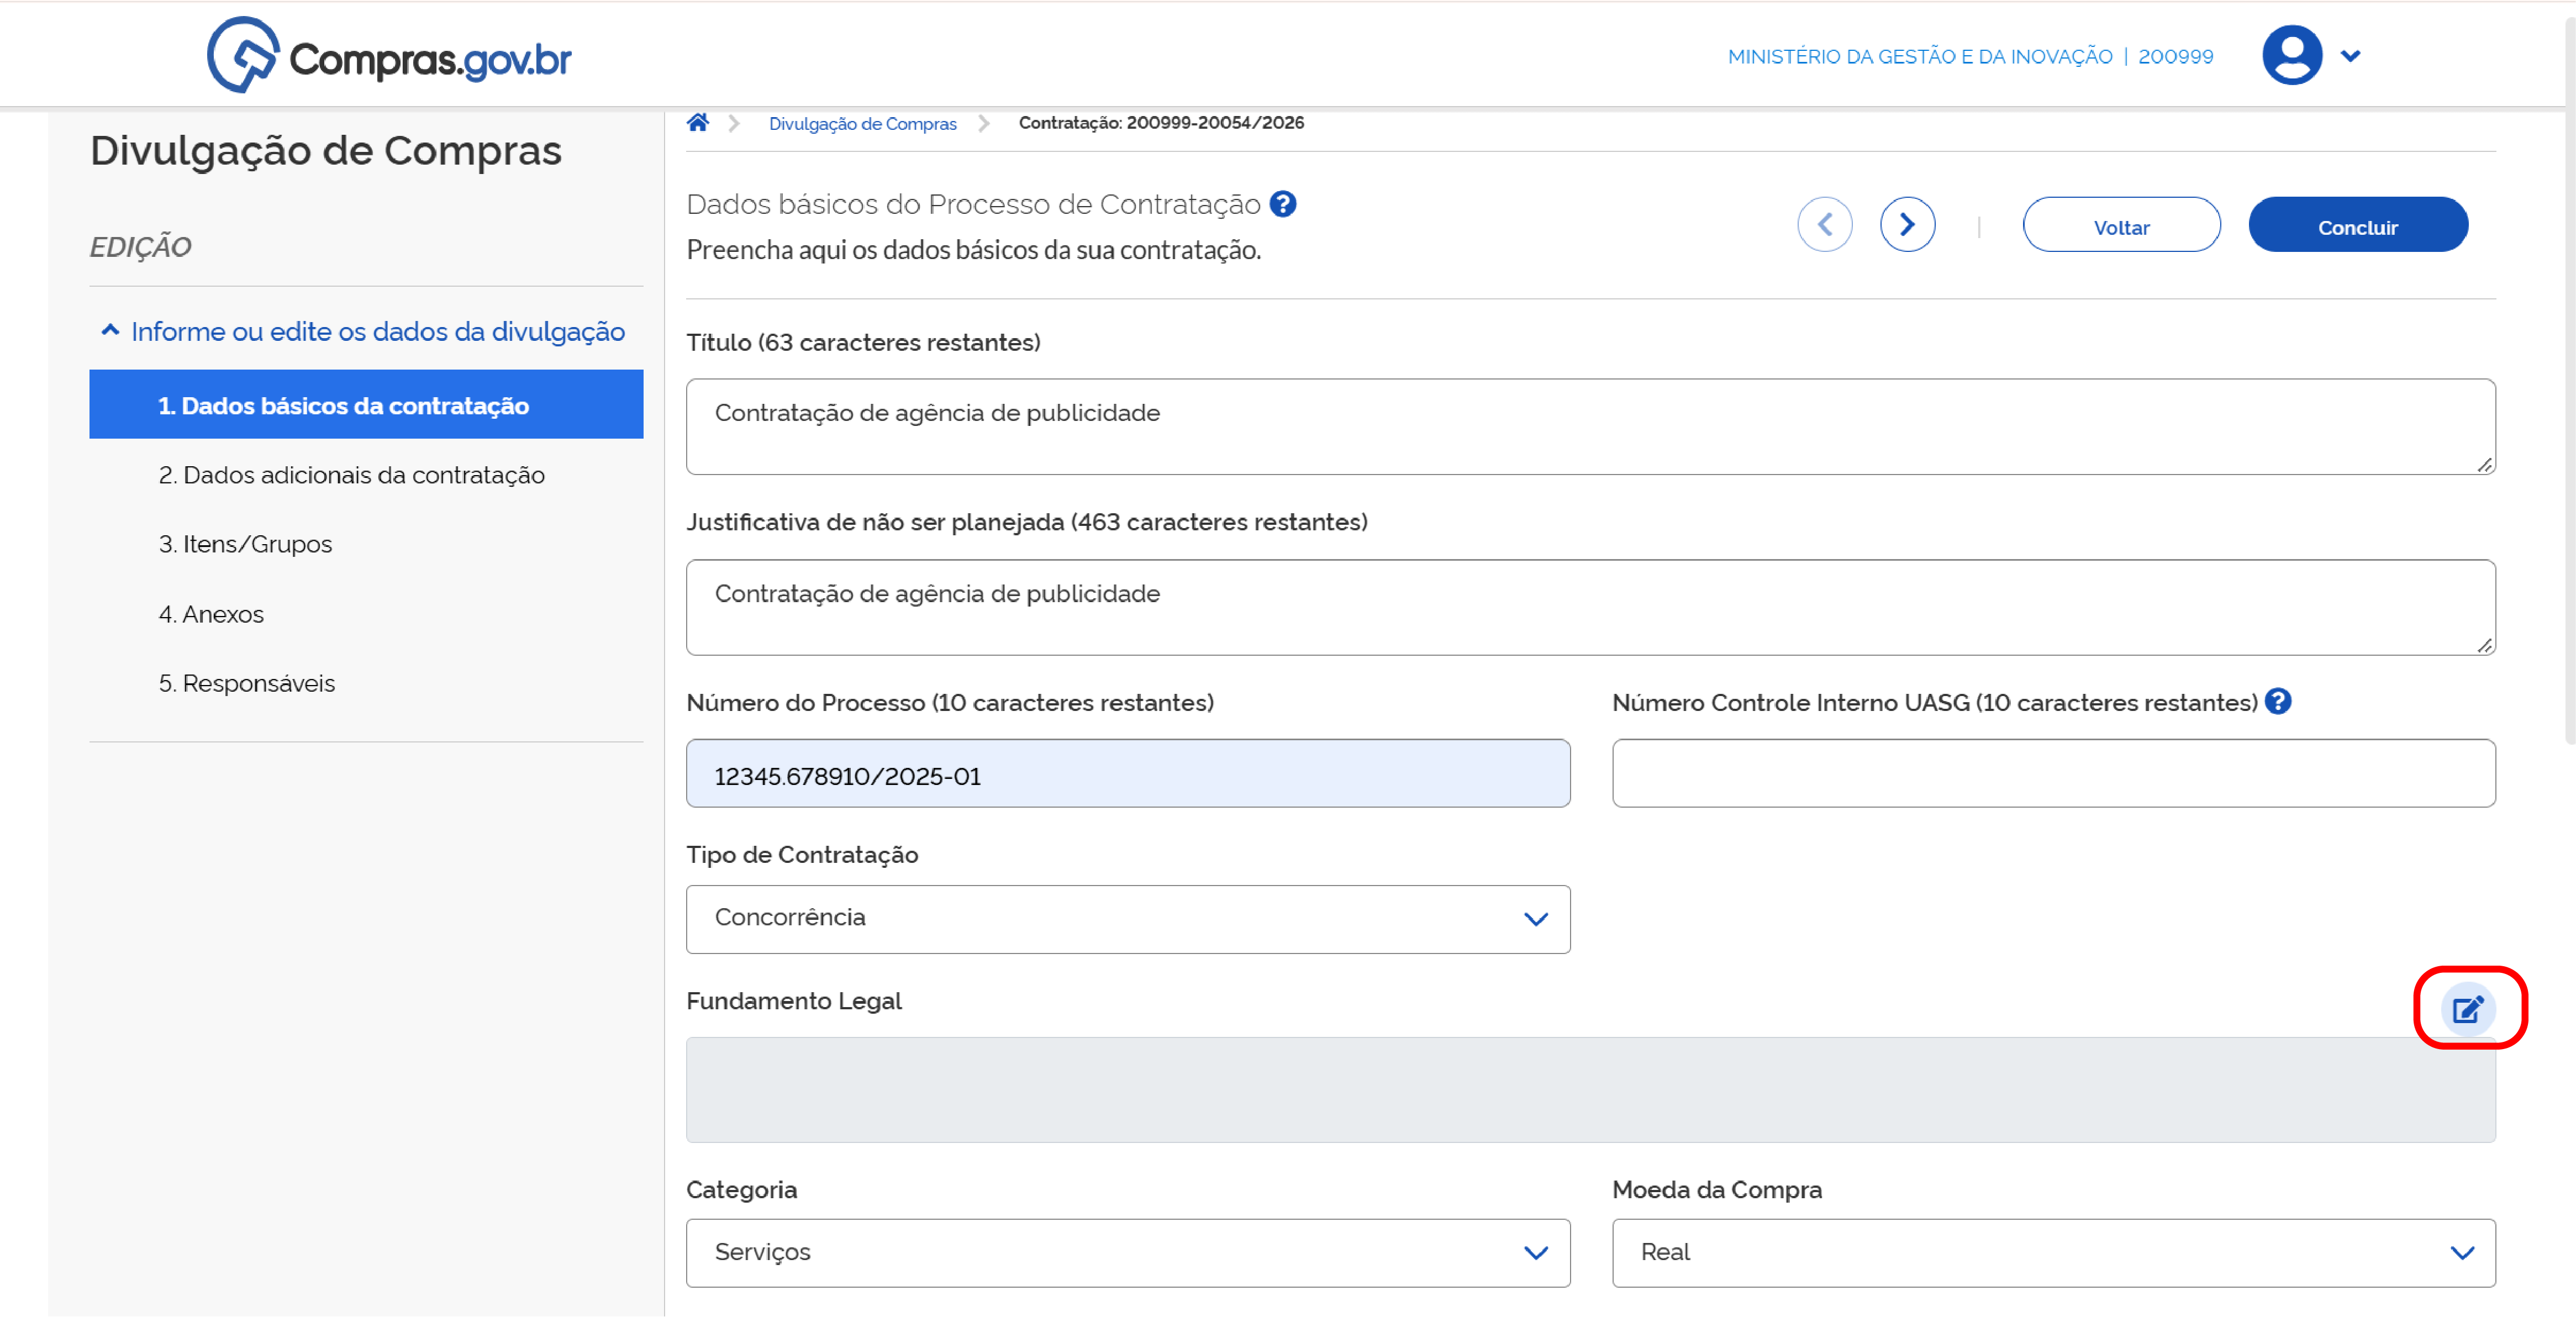Edit Fundamento Legal via pencil icon
The width and height of the screenshot is (2576, 1317).
(x=2467, y=1008)
